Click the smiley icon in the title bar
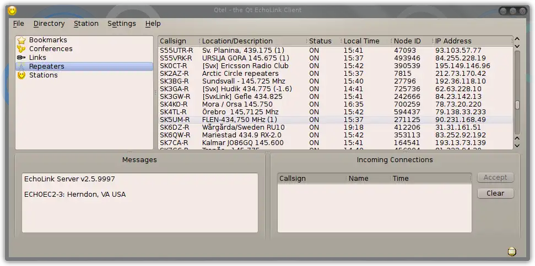 click(12, 10)
